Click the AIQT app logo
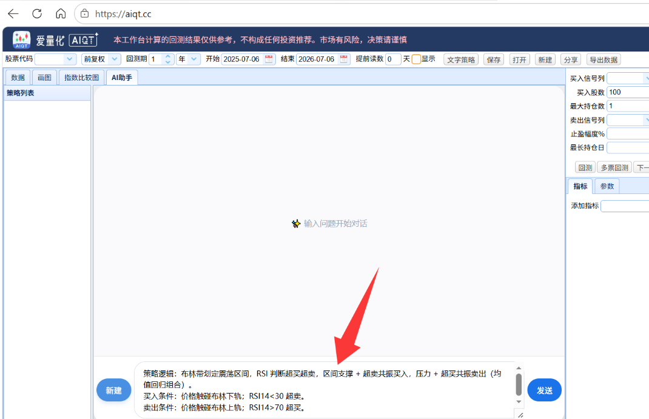 click(21, 40)
